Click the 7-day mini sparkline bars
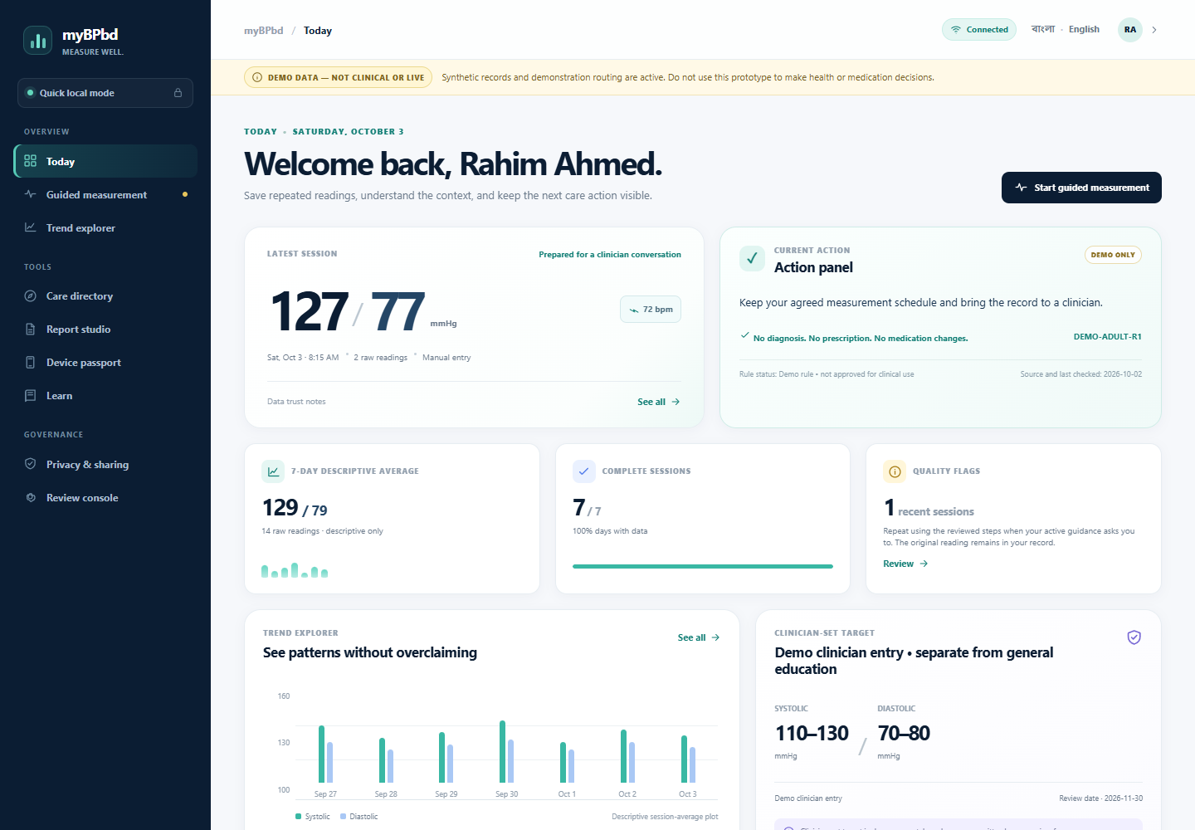The width and height of the screenshot is (1195, 830). 295,570
